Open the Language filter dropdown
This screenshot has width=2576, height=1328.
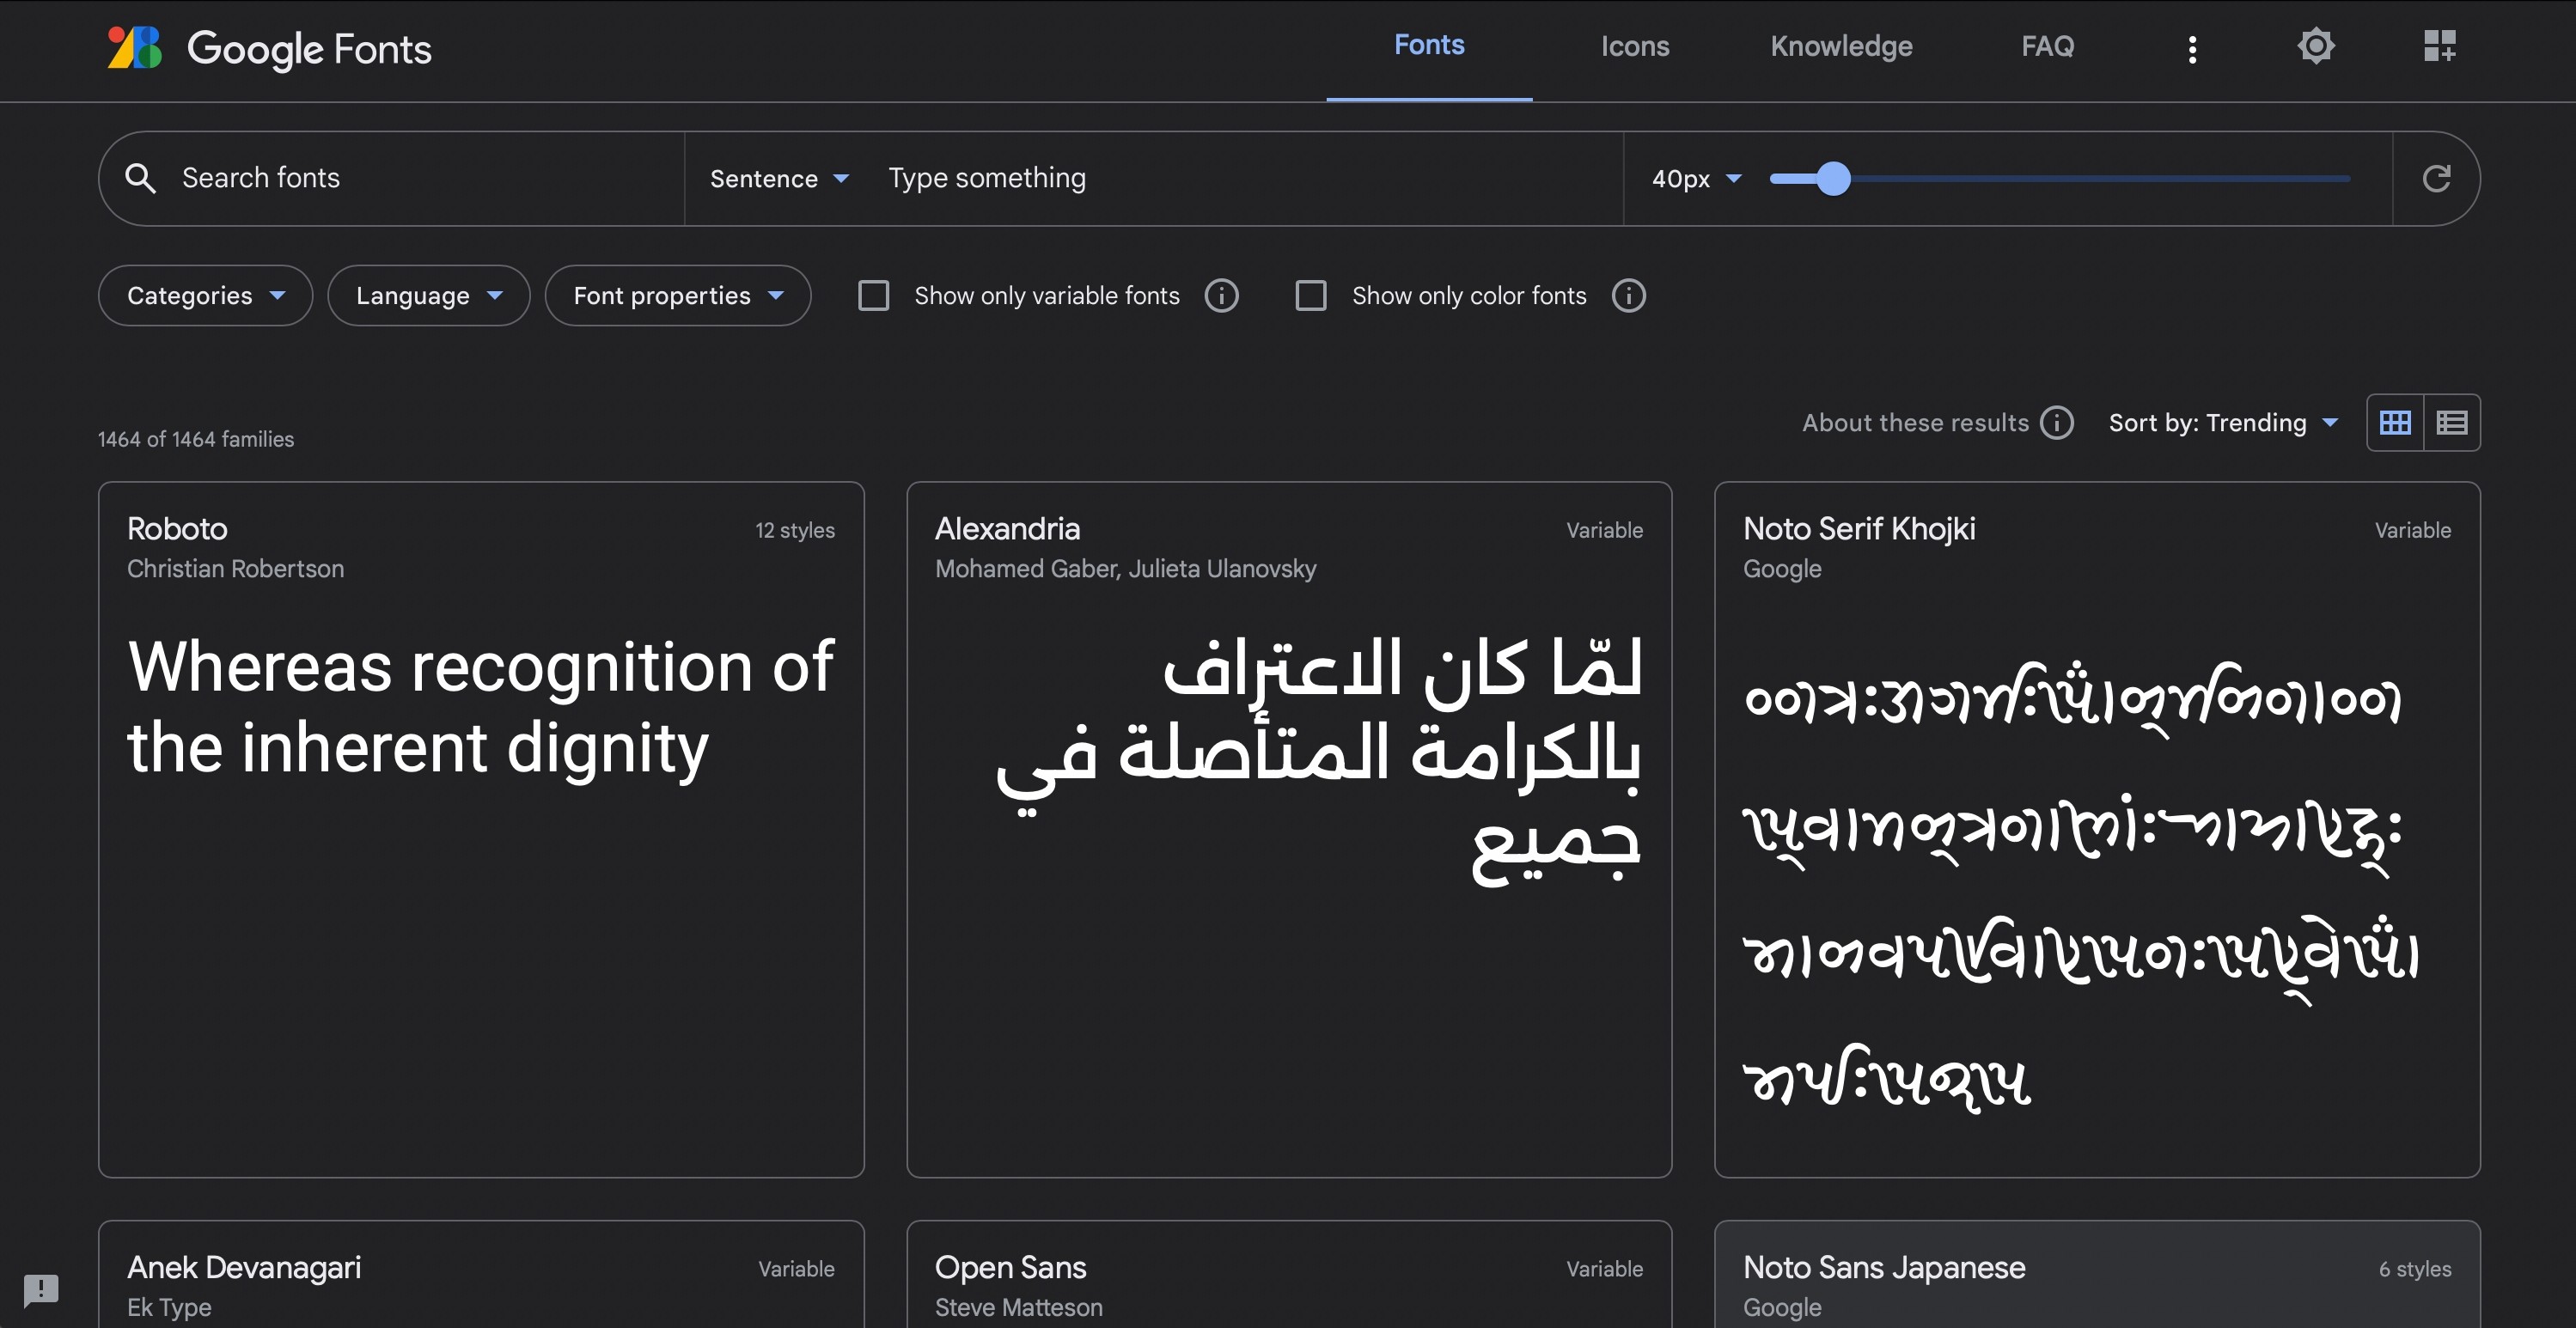[428, 296]
